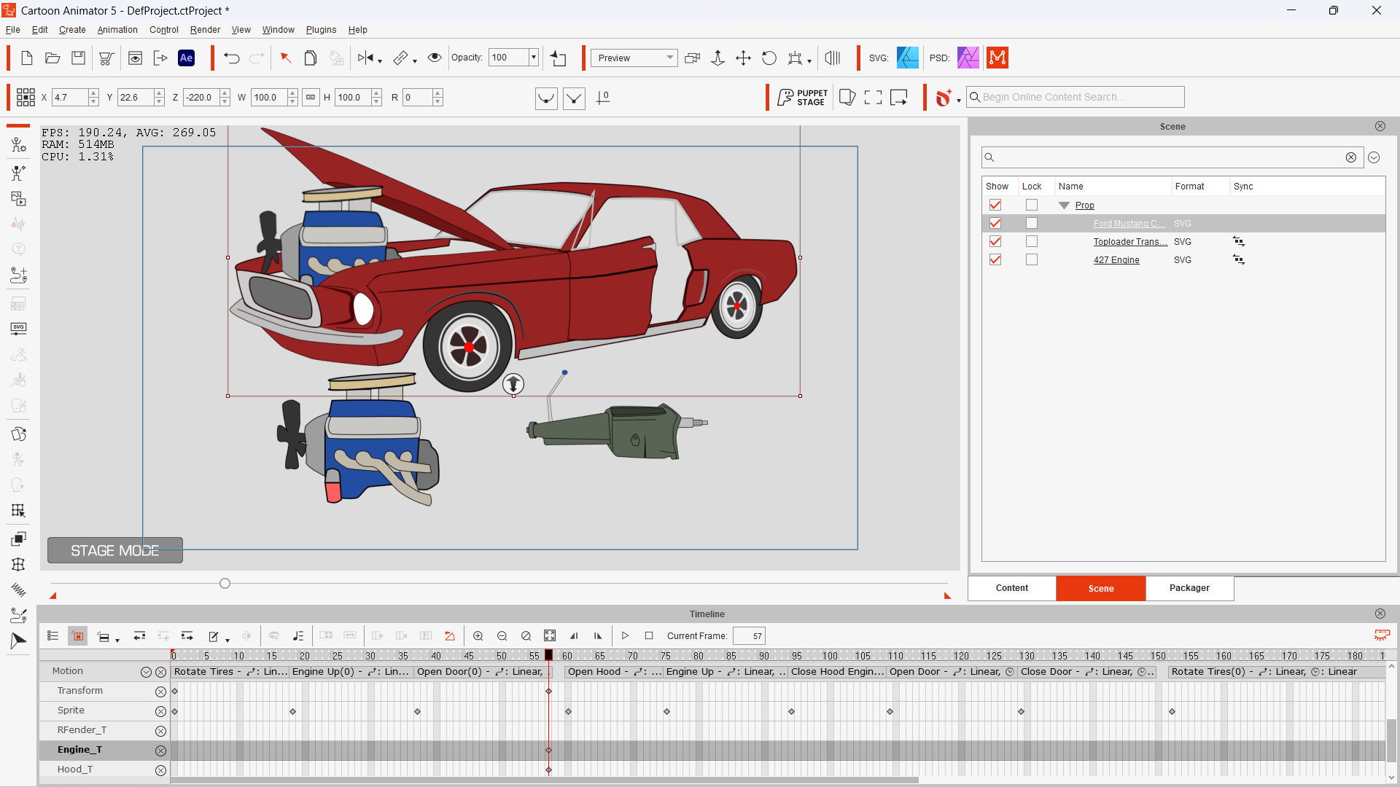
Task: Click the 3x3 grid transform anchor icon
Action: point(26,98)
